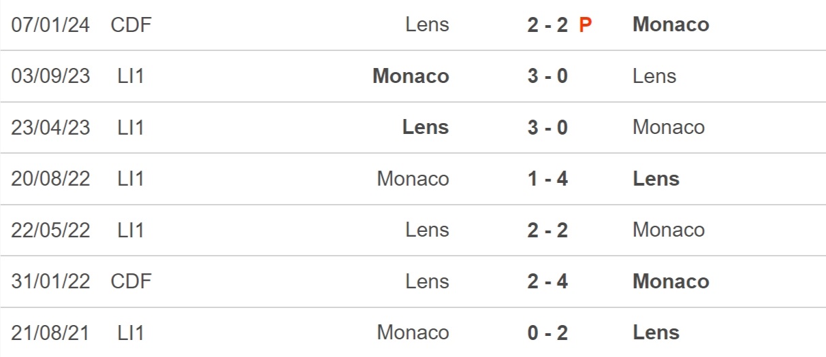Image resolution: width=826 pixels, height=357 pixels.
Task: Click the 3 - 0 score dated 23/04/23
Action: point(547,127)
